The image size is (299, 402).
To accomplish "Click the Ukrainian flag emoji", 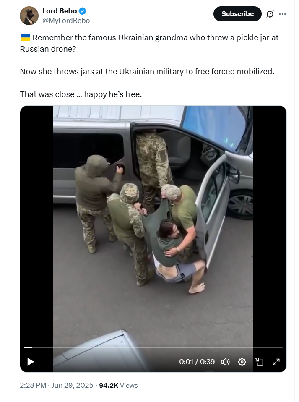I will coord(25,38).
